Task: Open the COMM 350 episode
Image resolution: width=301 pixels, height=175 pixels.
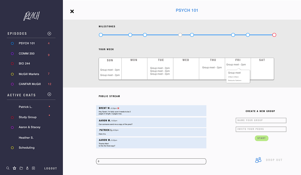Action: coord(27,54)
